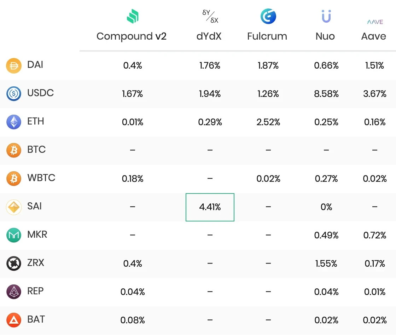
Task: Click the highlighted 4.41% SAI dYdX cell
Action: (x=210, y=207)
